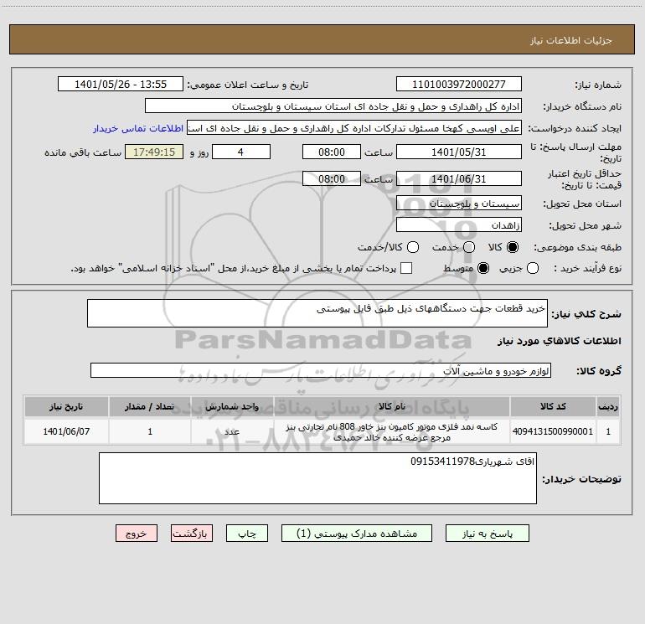
Task: Click the need date cell 1401/06/07
Action: 66,431
